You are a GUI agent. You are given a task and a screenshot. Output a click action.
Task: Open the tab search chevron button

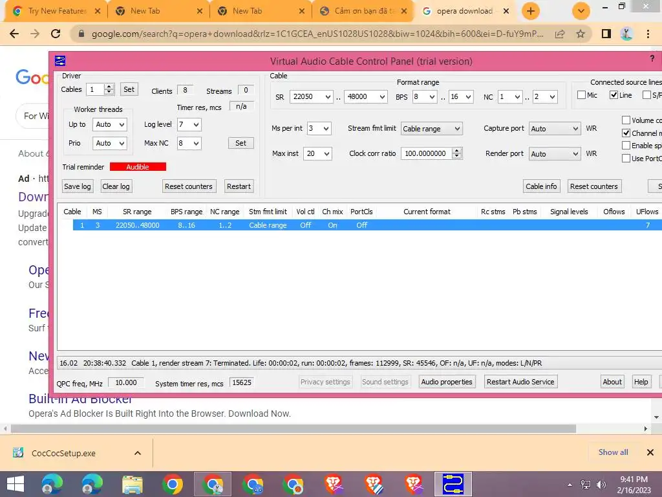(x=581, y=11)
